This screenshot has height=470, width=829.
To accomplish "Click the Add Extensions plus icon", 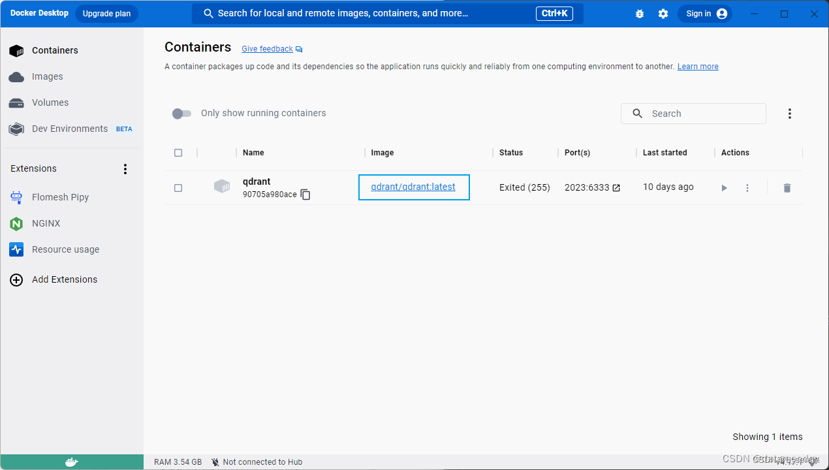I will [16, 279].
